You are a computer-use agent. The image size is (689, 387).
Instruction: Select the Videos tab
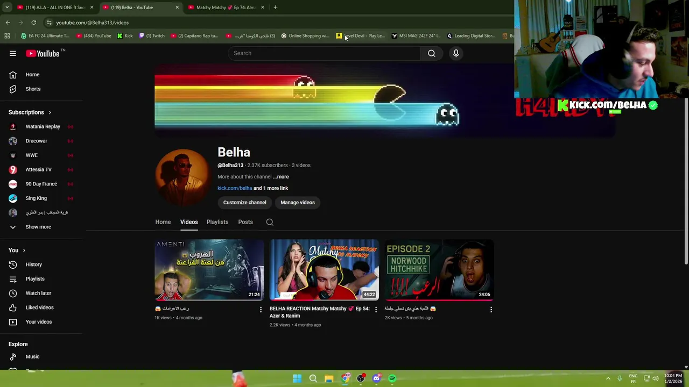189,222
